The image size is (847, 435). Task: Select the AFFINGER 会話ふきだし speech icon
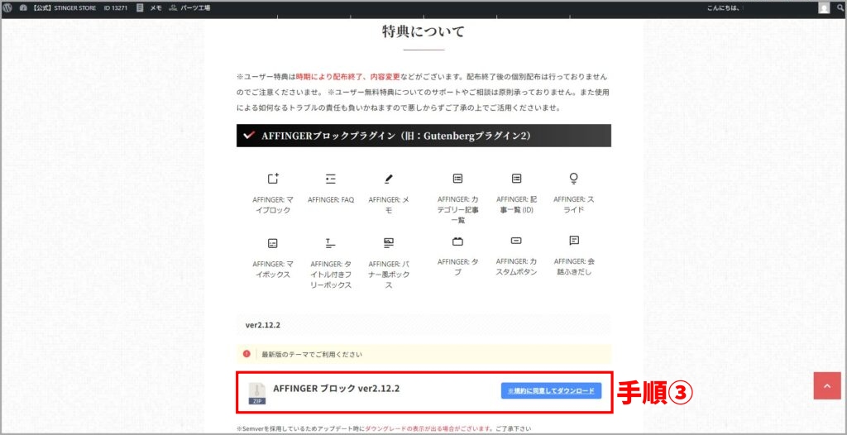(573, 241)
